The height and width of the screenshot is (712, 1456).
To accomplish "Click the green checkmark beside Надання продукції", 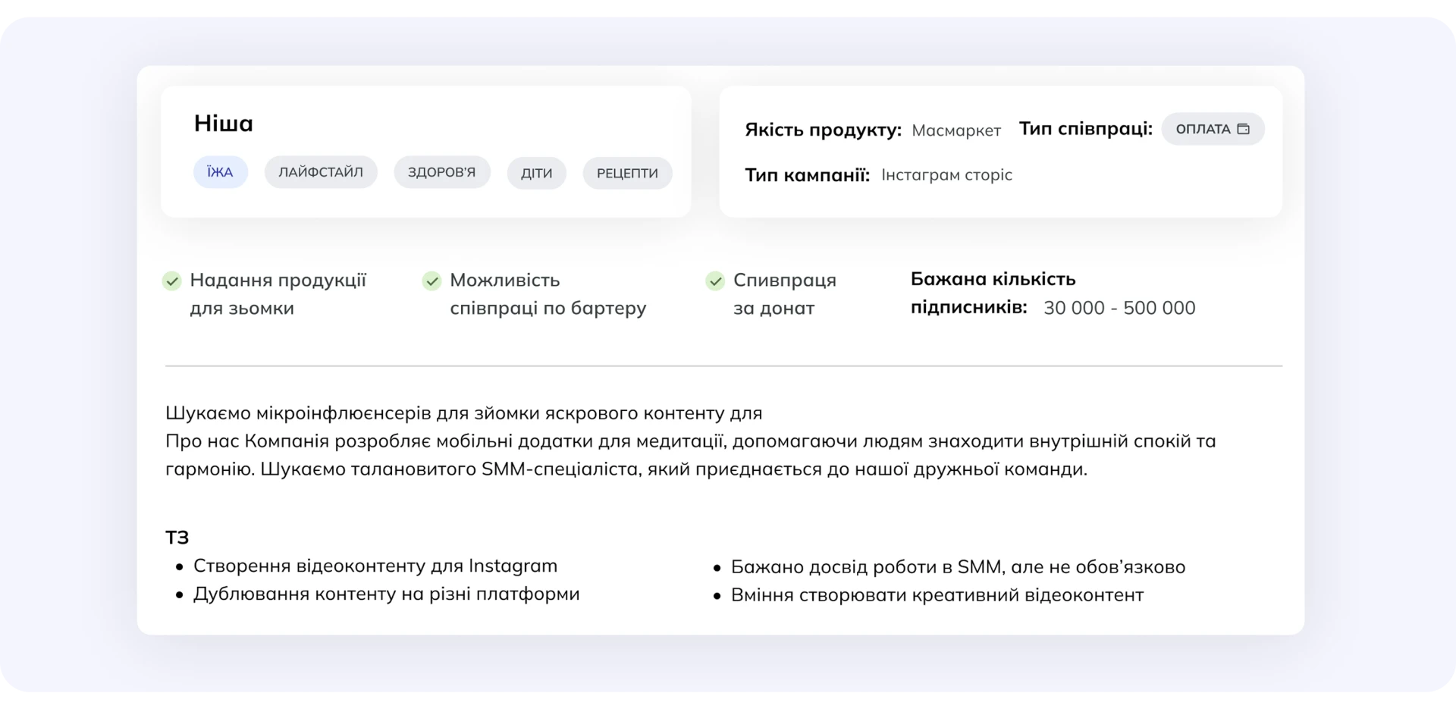I will coord(172,281).
